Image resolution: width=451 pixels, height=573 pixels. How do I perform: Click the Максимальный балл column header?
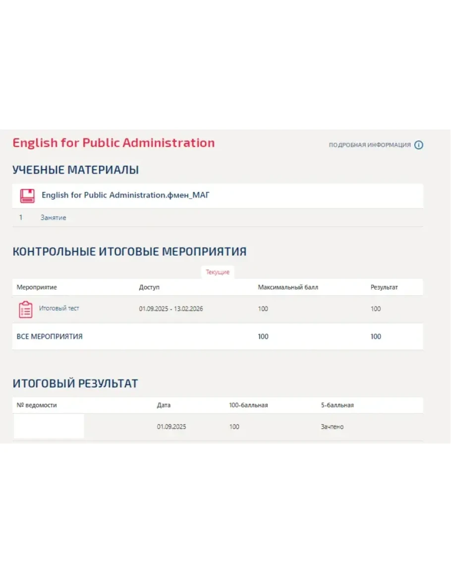[288, 287]
